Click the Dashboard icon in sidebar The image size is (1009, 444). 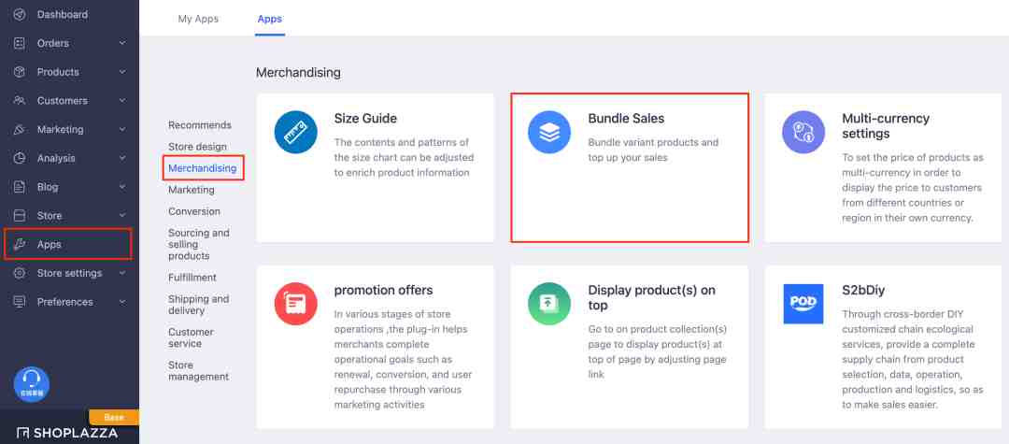pos(20,14)
